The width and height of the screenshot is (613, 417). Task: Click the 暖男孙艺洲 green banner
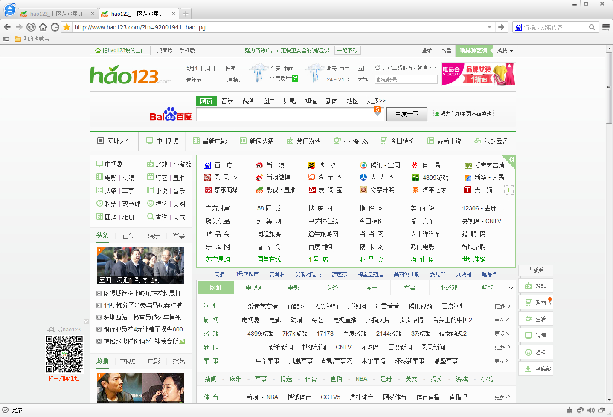coord(474,50)
